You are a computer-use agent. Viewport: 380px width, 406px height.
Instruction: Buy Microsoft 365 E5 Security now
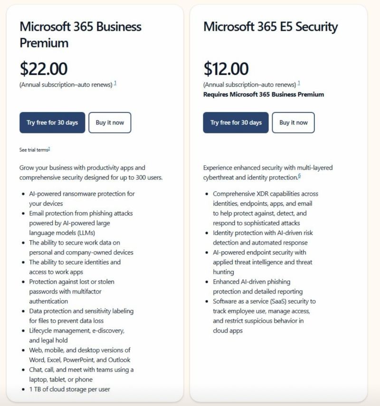click(293, 123)
